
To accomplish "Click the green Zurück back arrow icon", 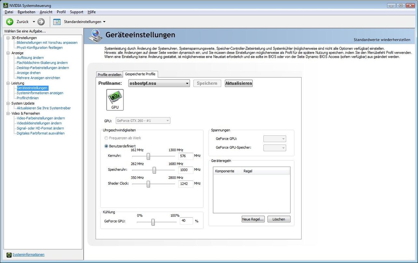I will click(x=10, y=22).
